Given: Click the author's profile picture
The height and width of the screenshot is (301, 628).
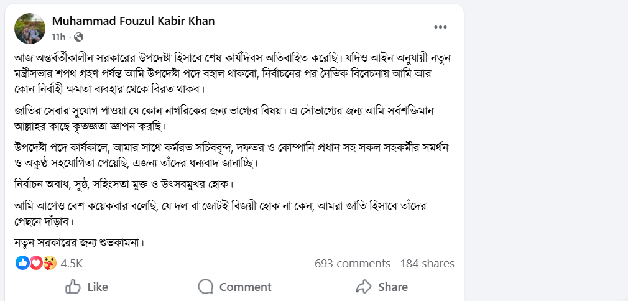Looking at the screenshot, I should pyautogui.click(x=30, y=28).
